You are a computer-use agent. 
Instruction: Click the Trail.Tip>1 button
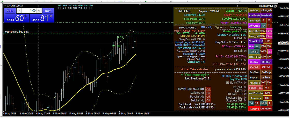tap(254, 83)
